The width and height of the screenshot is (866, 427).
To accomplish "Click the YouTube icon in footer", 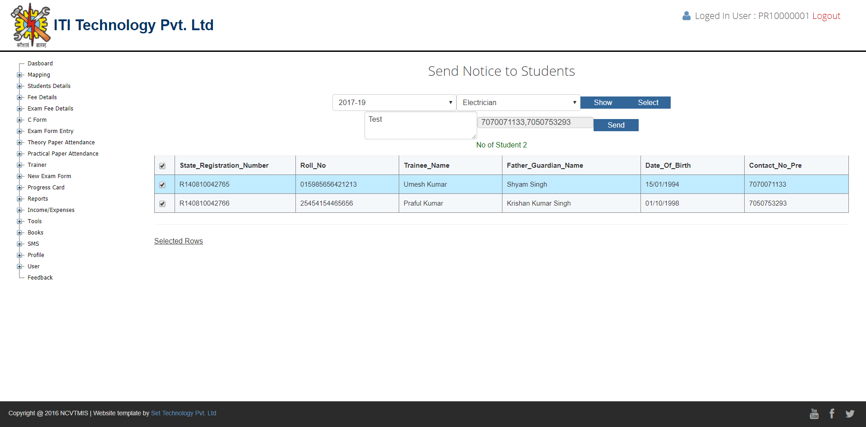I will (x=814, y=413).
